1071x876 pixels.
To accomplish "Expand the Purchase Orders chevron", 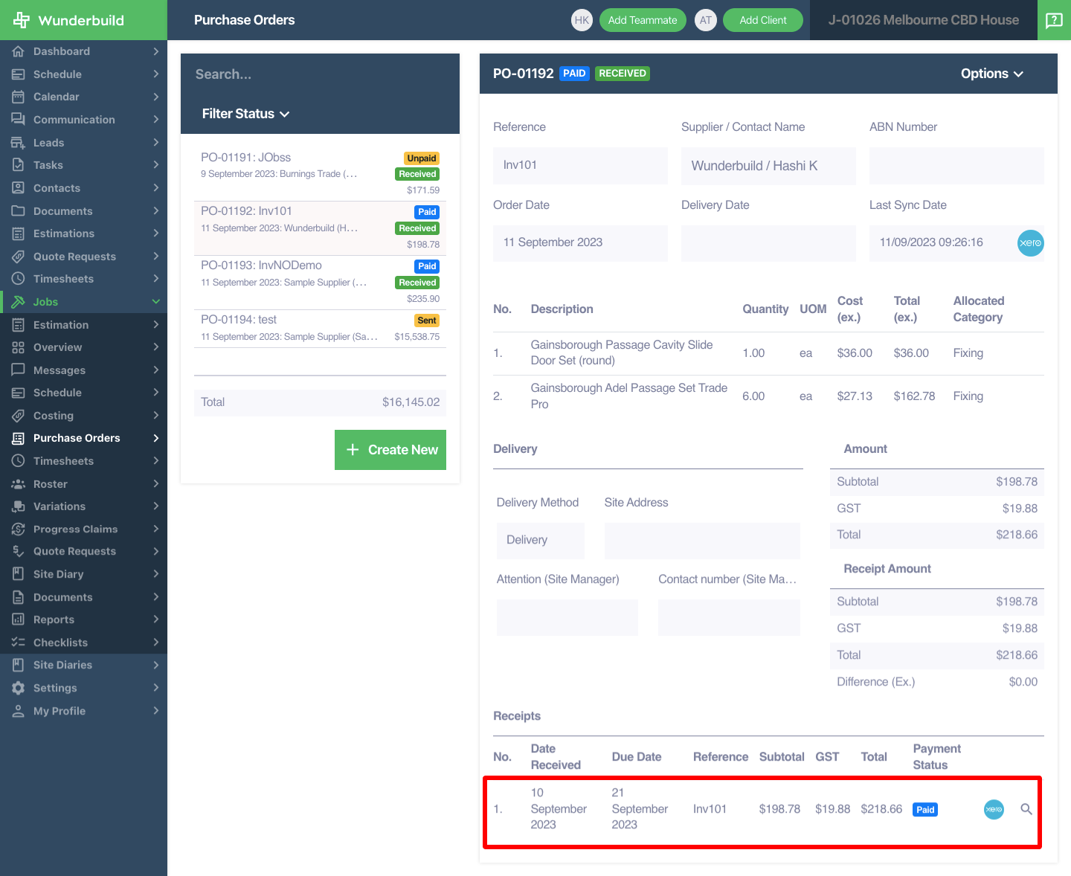I will coord(156,438).
